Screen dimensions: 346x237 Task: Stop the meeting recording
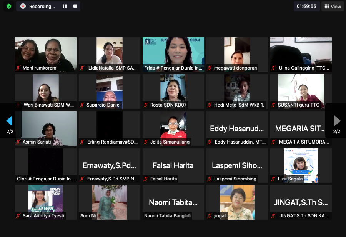(75, 6)
